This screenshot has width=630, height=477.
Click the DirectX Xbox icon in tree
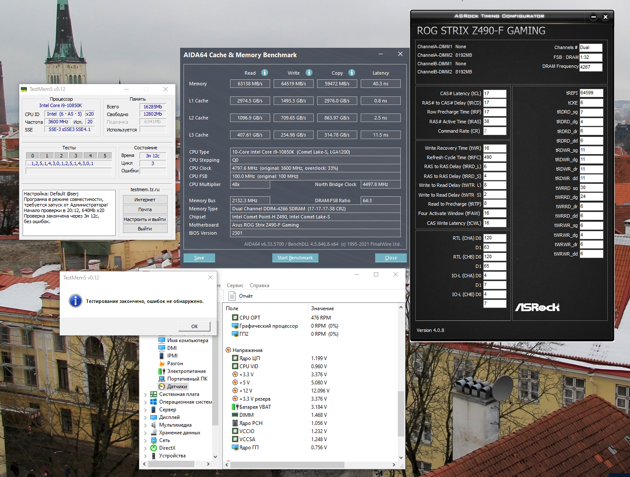click(x=154, y=448)
